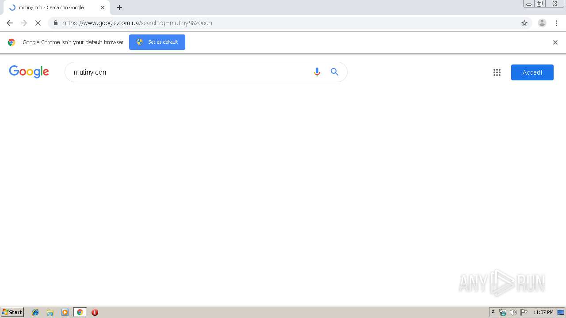Open a new tab
The width and height of the screenshot is (566, 318).
point(119,8)
